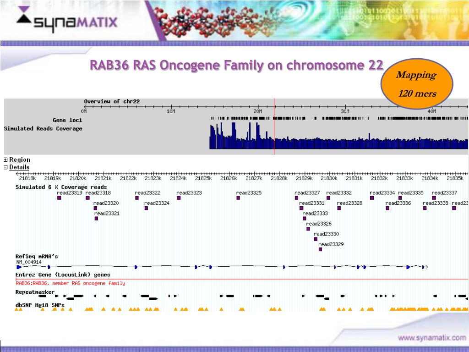Click the 30M tick on chr22 overview

pos(345,111)
